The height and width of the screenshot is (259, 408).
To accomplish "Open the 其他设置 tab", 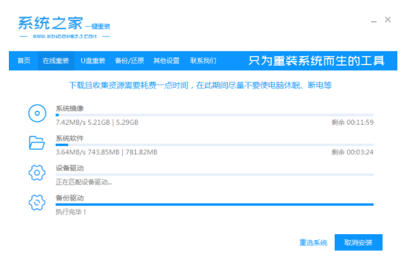I will [x=166, y=61].
